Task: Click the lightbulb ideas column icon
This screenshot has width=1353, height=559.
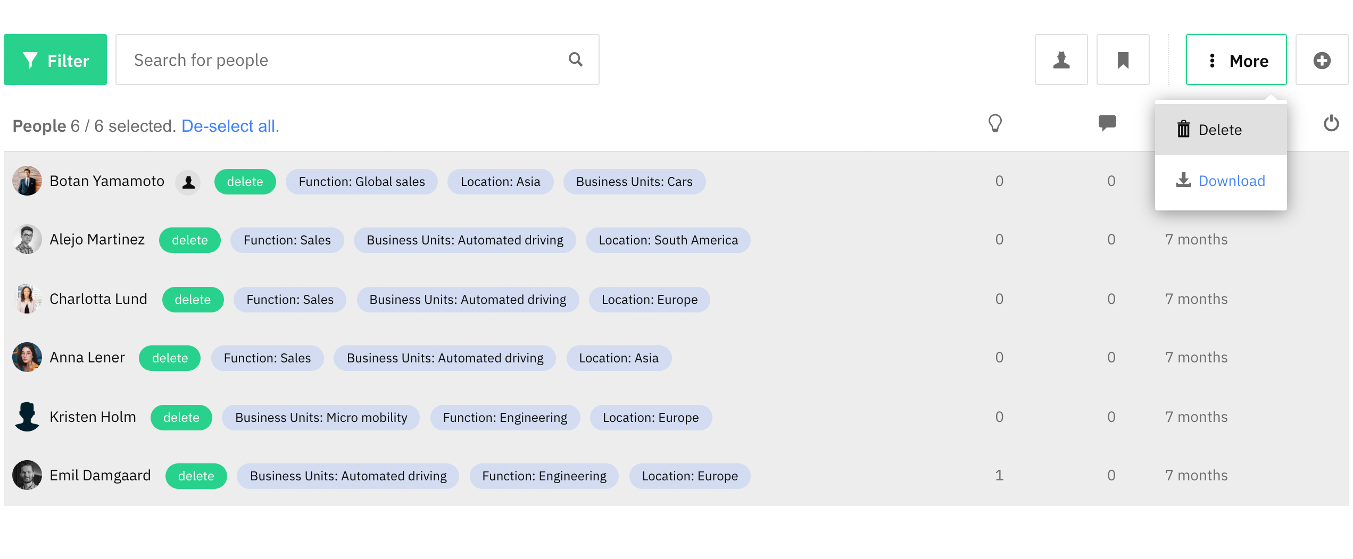Action: tap(995, 124)
